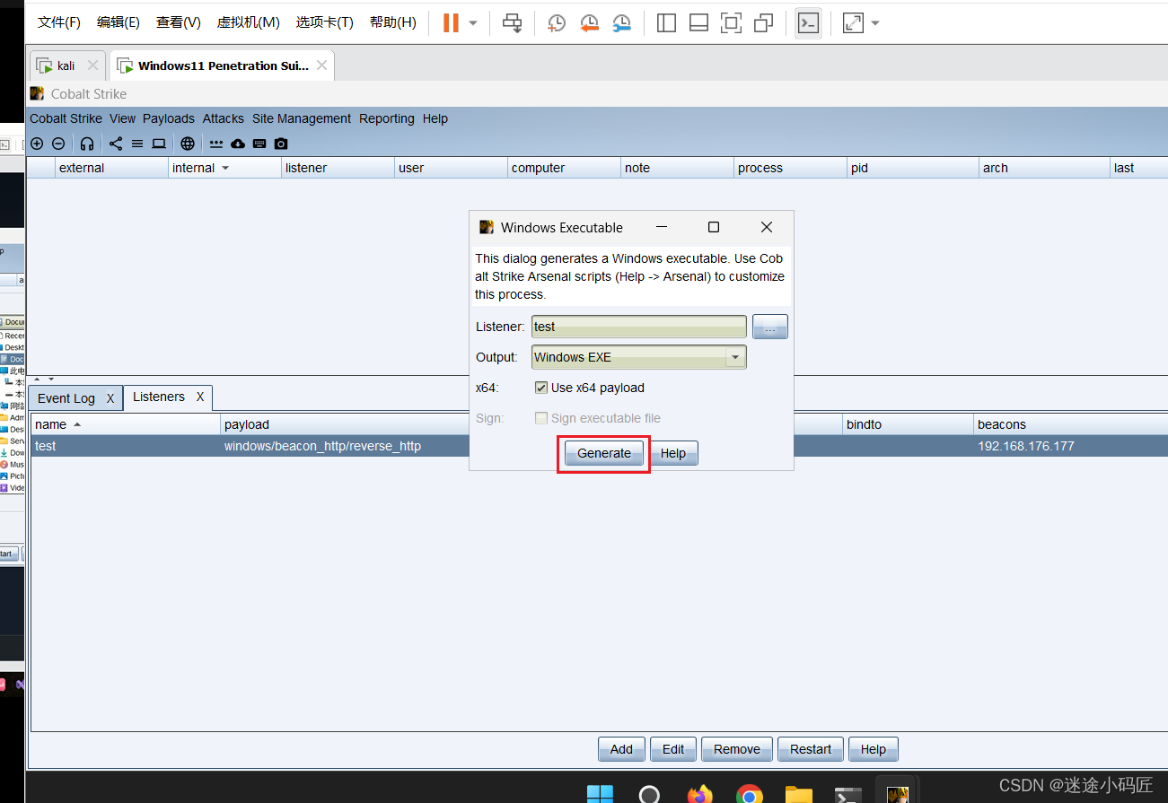Click the Listener text field containing test
The image size is (1168, 803).
coord(639,327)
